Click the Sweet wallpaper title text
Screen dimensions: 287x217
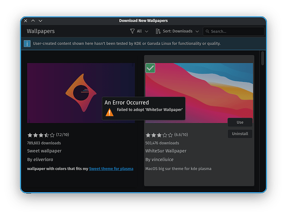click(x=44, y=151)
